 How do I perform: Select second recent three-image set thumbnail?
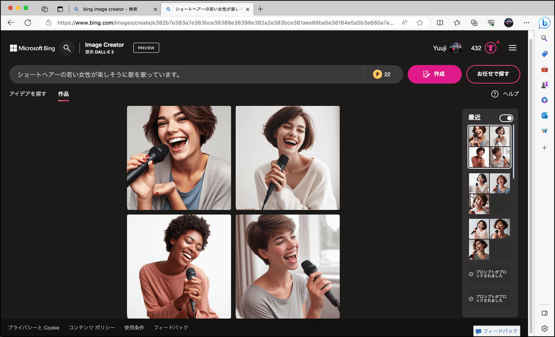(489, 194)
